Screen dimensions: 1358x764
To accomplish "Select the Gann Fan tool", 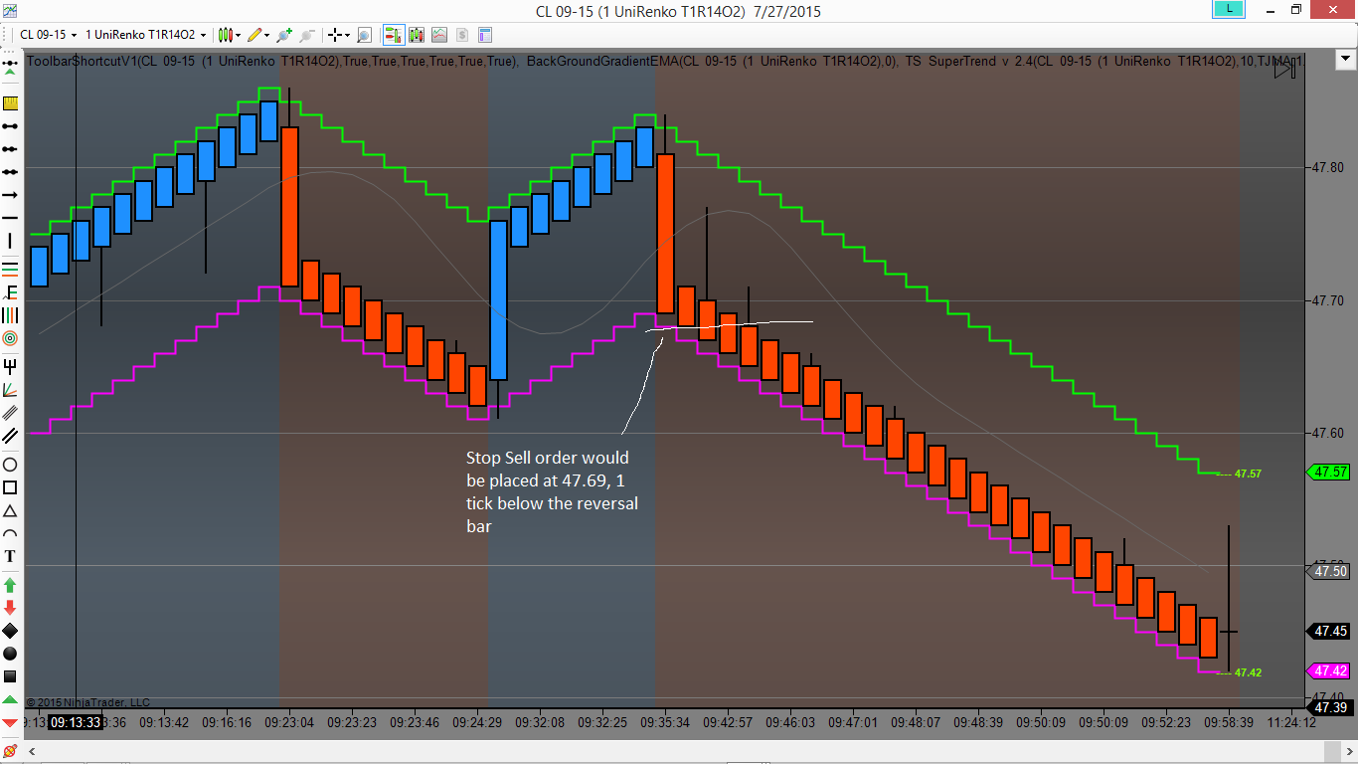I will coord(10,389).
